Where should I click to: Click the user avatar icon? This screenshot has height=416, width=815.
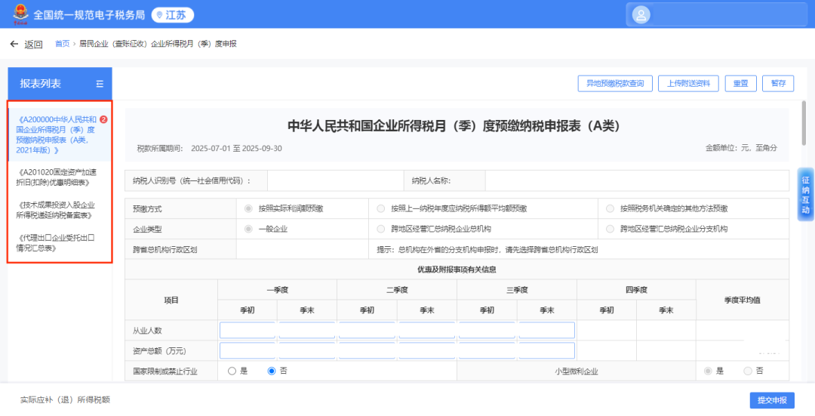pyautogui.click(x=641, y=14)
